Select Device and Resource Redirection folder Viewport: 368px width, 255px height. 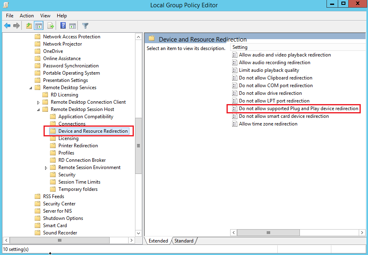click(x=93, y=131)
